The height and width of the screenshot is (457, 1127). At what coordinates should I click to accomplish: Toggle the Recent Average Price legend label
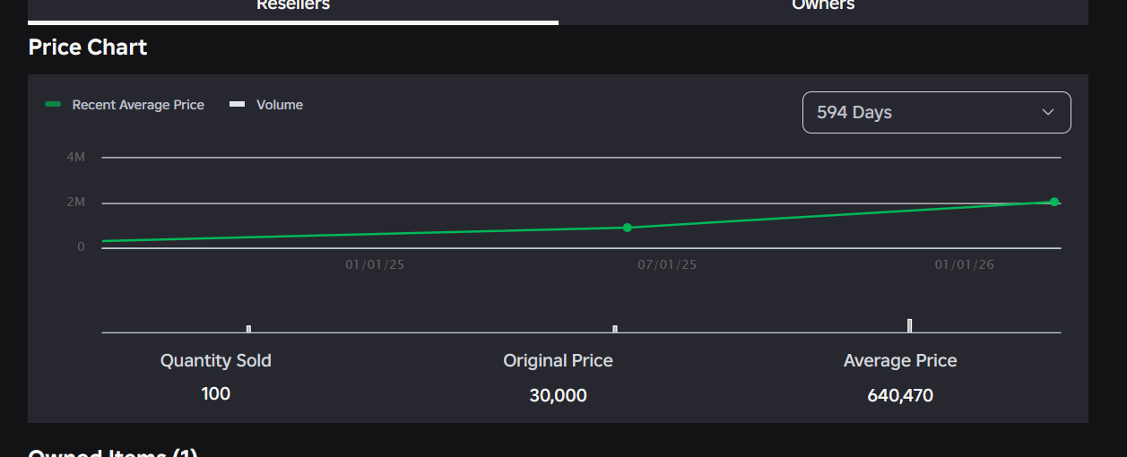pyautogui.click(x=138, y=105)
